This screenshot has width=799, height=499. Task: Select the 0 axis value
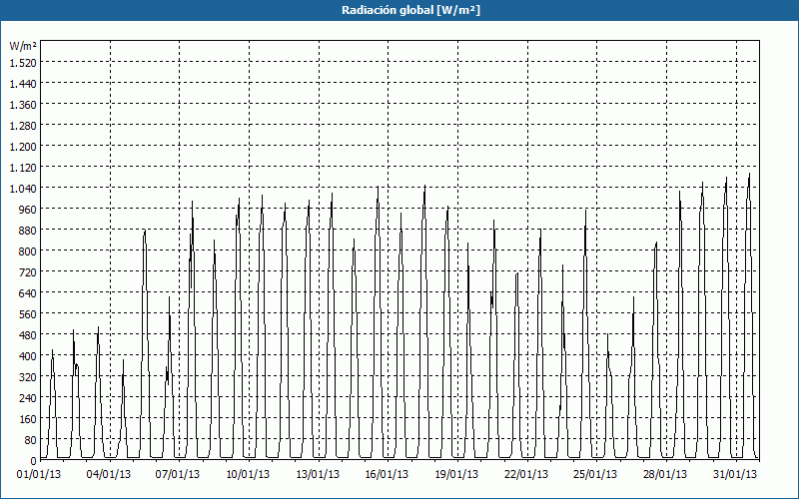point(34,461)
